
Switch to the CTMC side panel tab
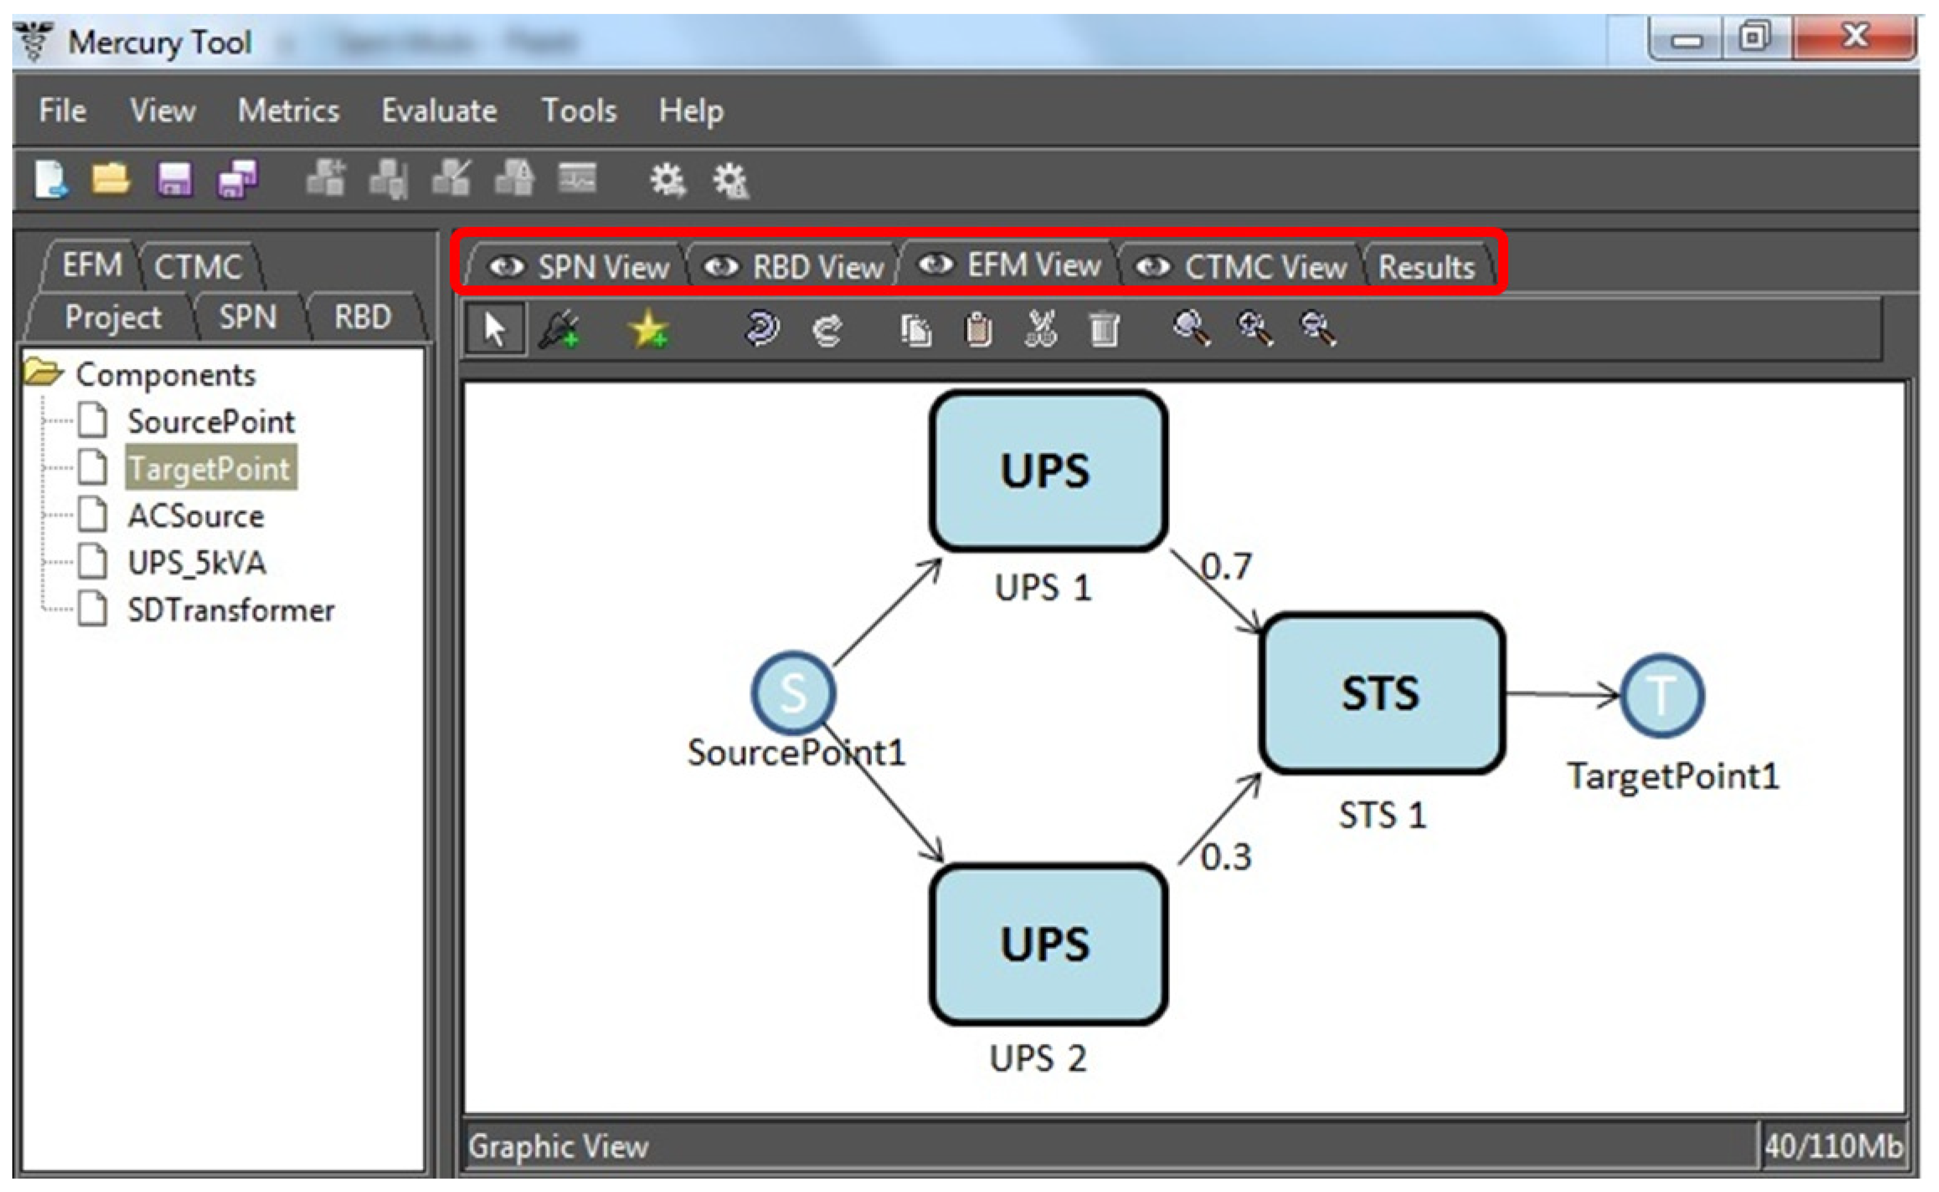click(x=198, y=267)
